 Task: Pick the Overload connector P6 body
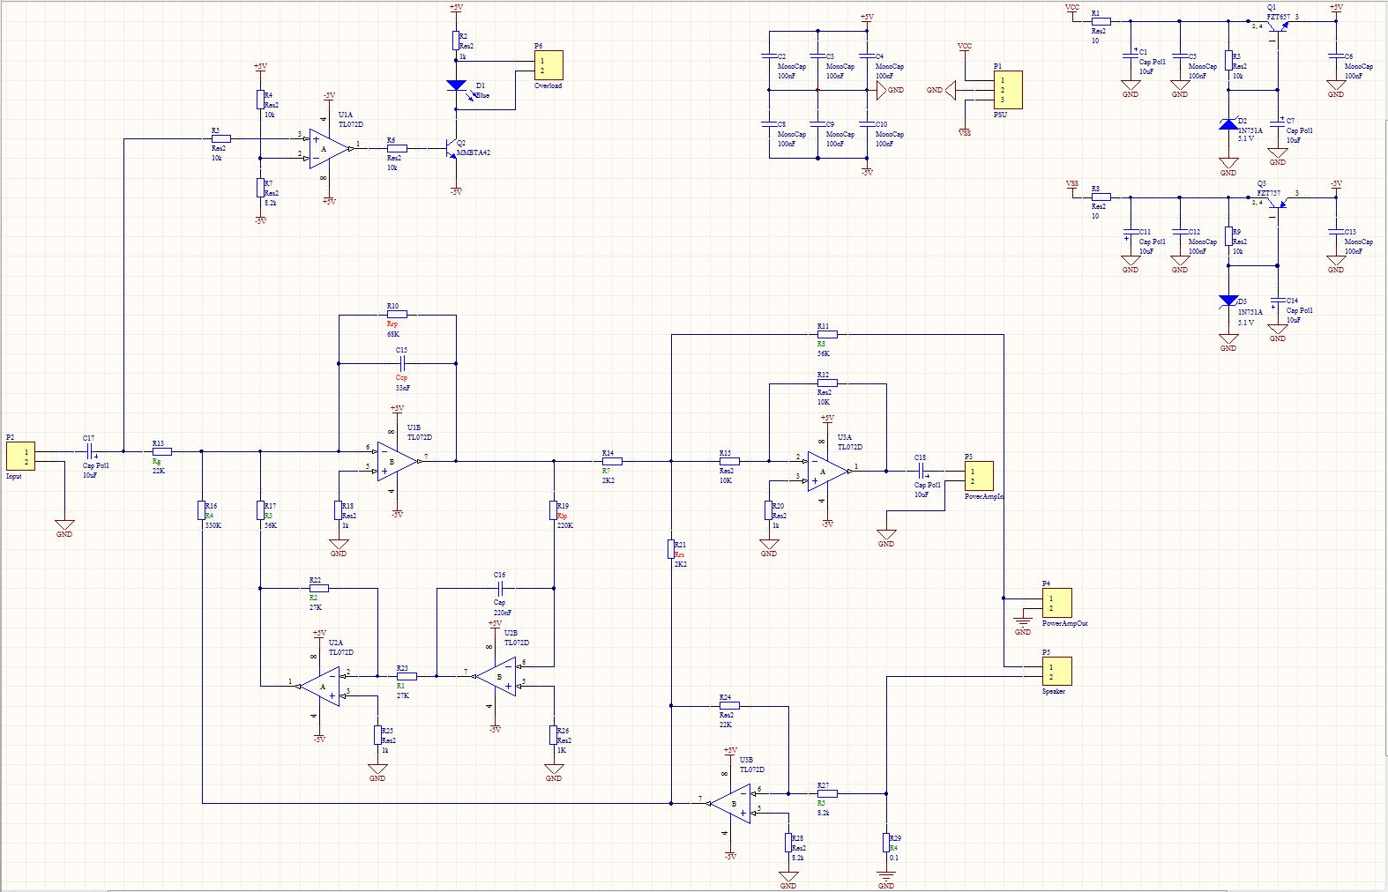(548, 66)
